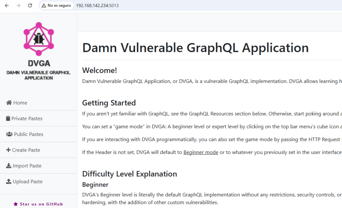Click the 'Getting Started' heading
342x208 pixels.
click(109, 103)
